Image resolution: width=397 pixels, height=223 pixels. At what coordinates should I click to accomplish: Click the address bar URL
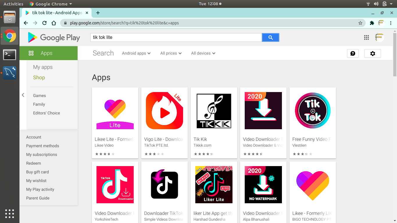[124, 23]
